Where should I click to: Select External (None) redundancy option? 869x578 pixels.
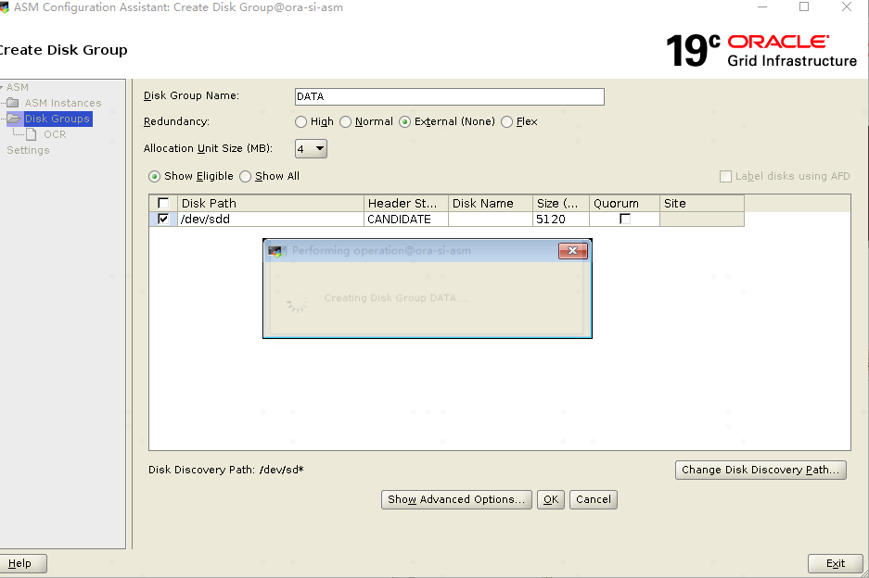click(x=404, y=121)
